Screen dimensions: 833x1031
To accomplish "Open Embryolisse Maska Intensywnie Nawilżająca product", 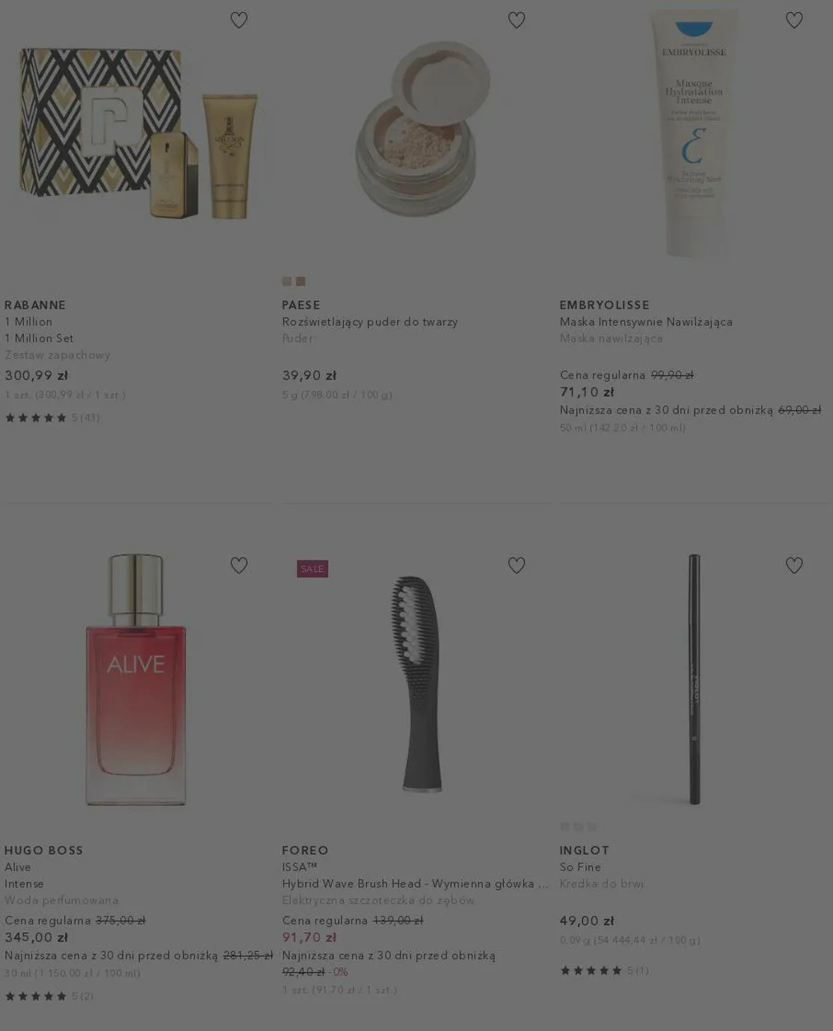I will pos(646,322).
